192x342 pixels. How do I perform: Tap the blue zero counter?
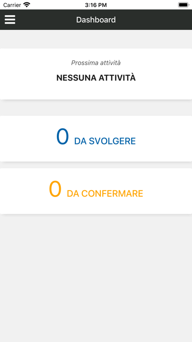point(63,137)
